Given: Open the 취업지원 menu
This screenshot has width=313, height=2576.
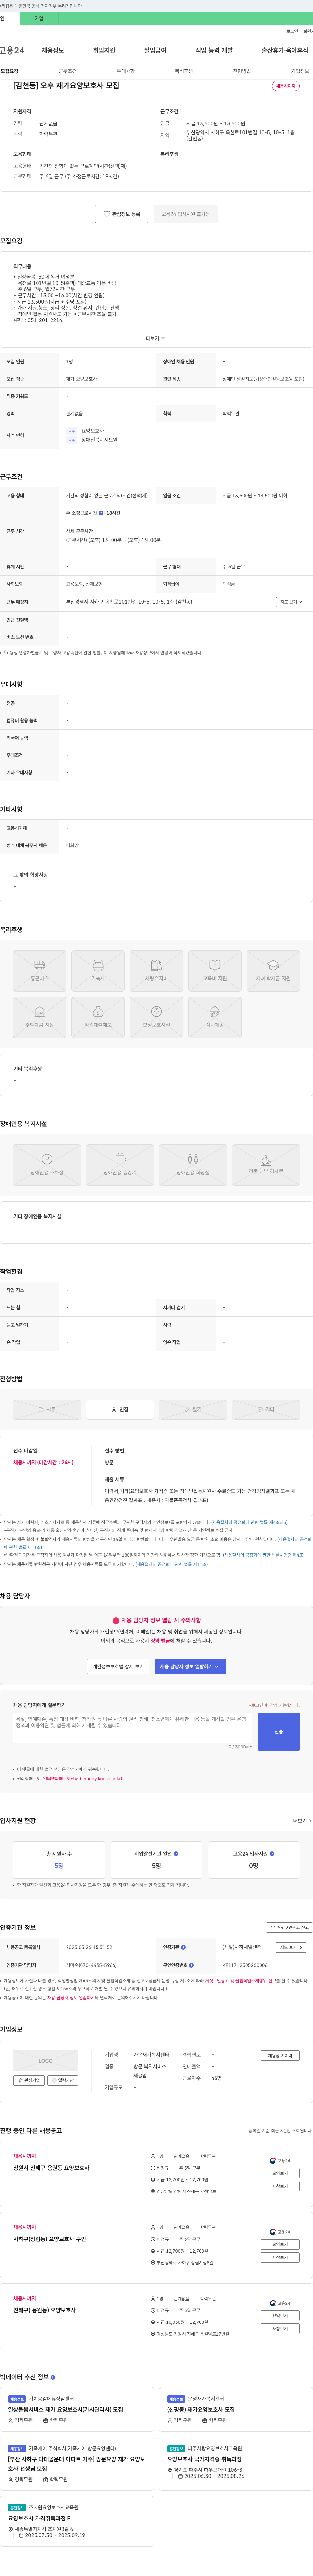Looking at the screenshot, I should tap(104, 50).
